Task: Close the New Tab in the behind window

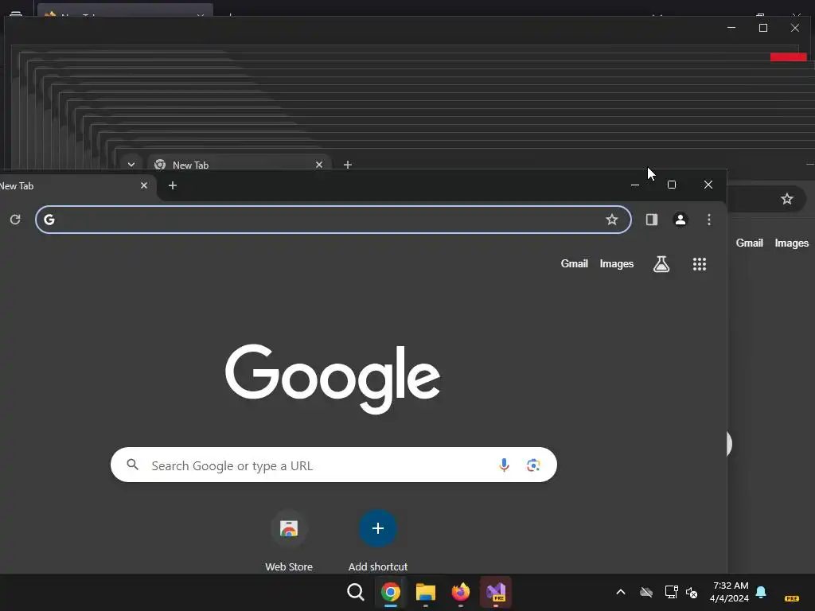Action: [x=319, y=165]
